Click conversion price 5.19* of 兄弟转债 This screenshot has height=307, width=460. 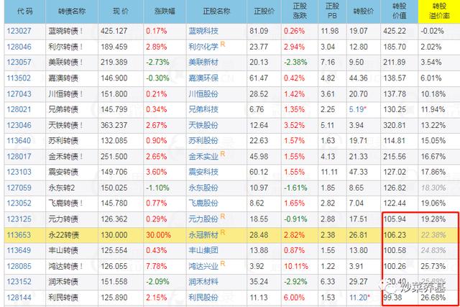click(358, 109)
